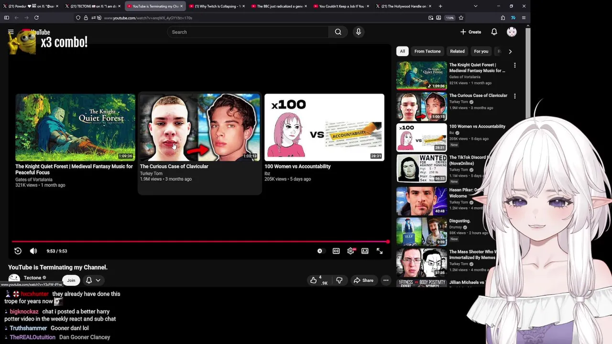Screen dimensions: 612x344
Task: Open the Tectone channel name link
Action: [x=33, y=278]
